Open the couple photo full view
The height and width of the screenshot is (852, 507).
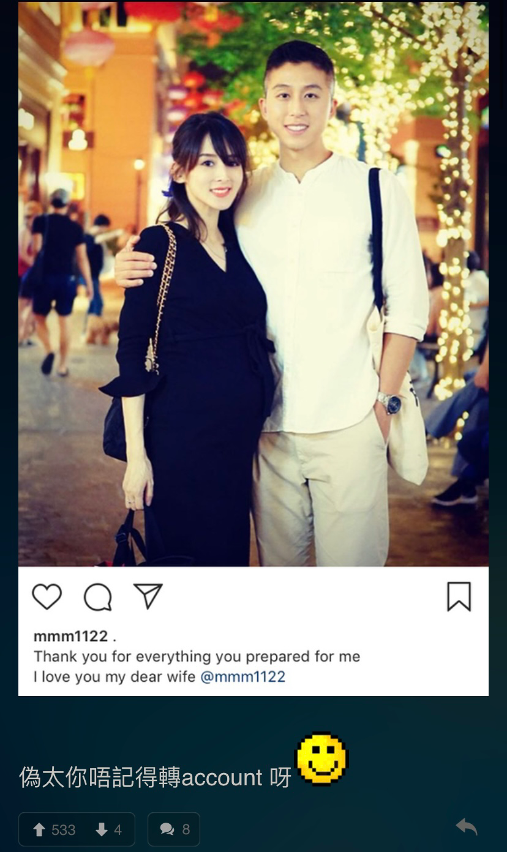[254, 284]
